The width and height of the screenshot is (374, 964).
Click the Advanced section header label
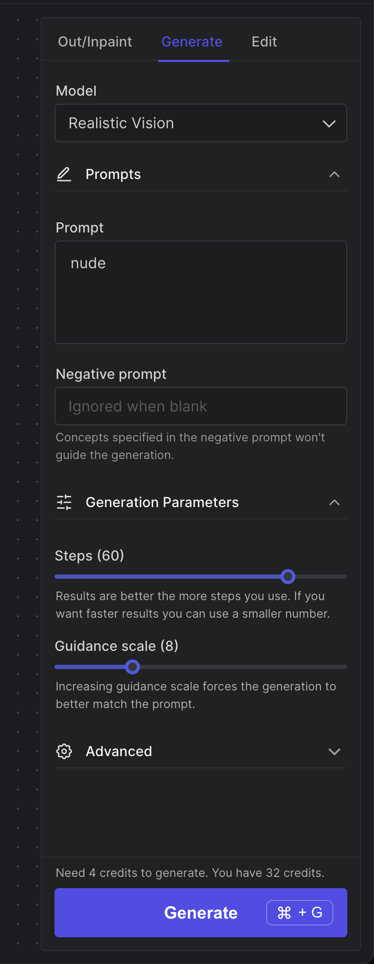point(119,751)
